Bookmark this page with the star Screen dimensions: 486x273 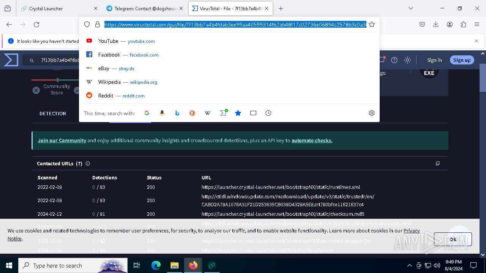[x=372, y=24]
